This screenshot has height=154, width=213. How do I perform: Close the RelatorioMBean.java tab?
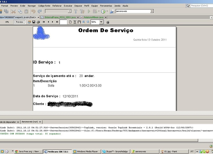click(106, 17)
